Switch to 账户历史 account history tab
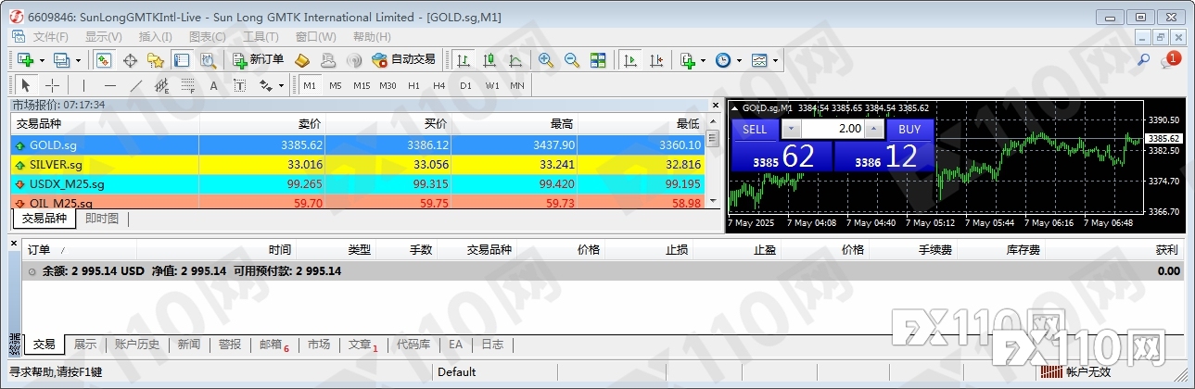This screenshot has height=389, width=1195. click(x=137, y=345)
